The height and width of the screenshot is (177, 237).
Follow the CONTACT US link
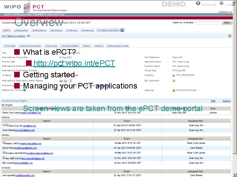225,12
